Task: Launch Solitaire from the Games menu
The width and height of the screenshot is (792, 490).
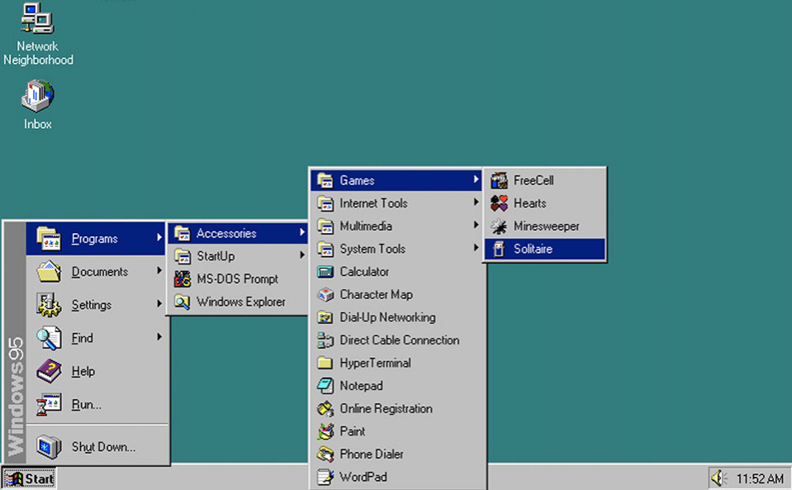Action: tap(533, 249)
